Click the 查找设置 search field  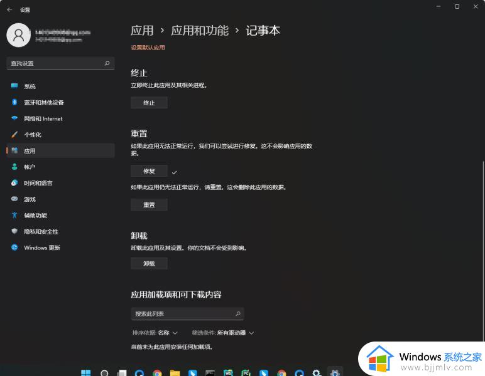[60, 63]
